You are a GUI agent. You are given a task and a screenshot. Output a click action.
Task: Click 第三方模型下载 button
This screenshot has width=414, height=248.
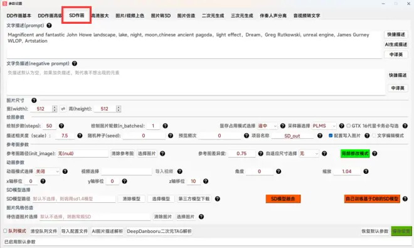(194, 199)
